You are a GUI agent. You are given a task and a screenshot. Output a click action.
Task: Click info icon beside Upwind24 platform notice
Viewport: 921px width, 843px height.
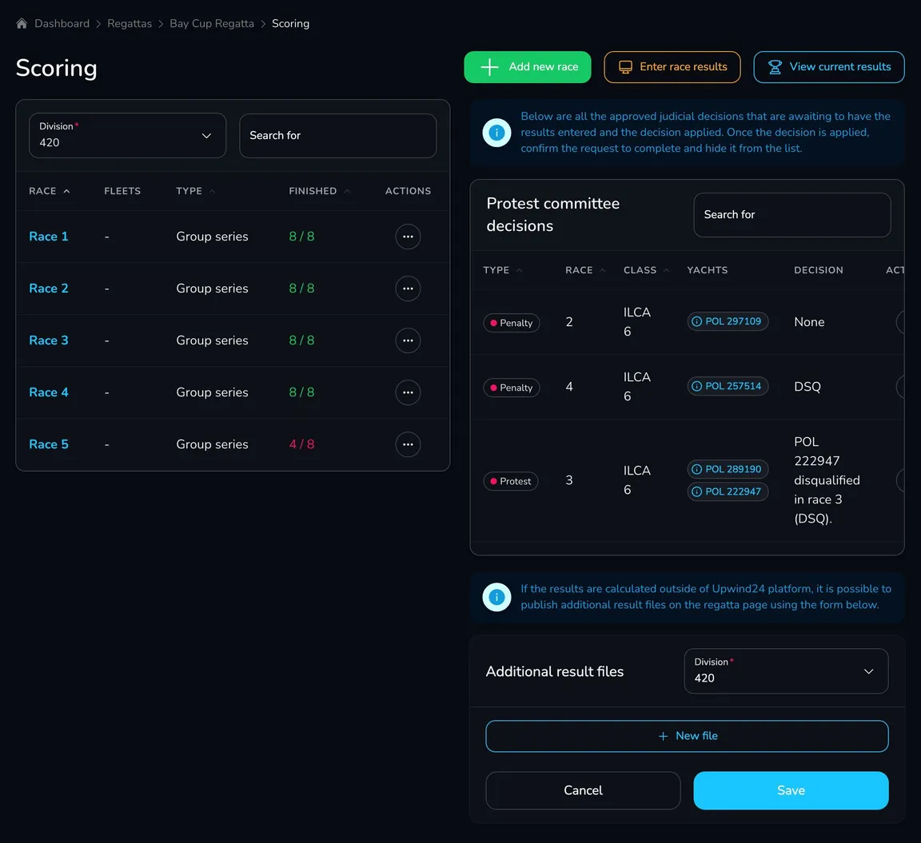point(496,597)
